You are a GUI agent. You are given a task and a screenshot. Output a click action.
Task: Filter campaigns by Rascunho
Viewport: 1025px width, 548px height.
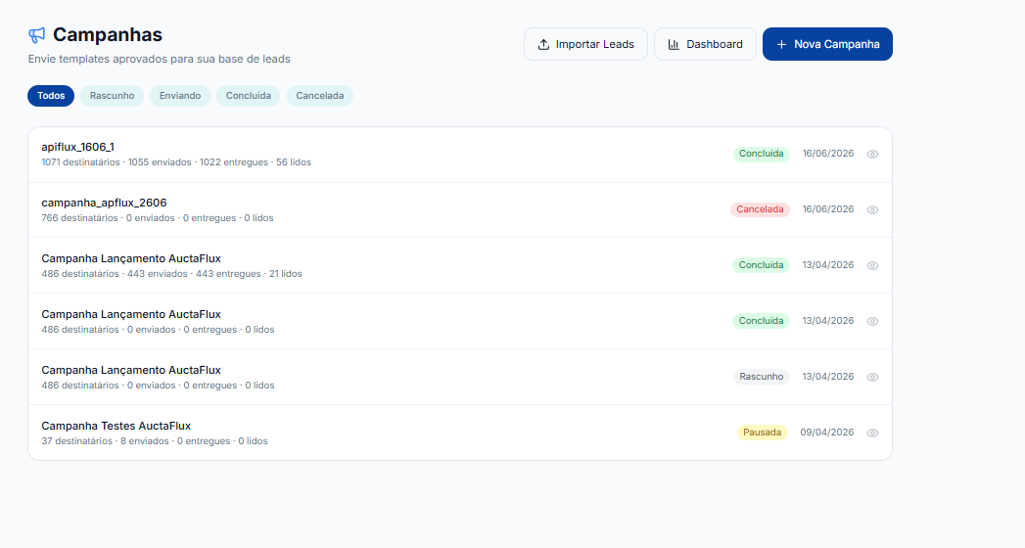pos(112,95)
